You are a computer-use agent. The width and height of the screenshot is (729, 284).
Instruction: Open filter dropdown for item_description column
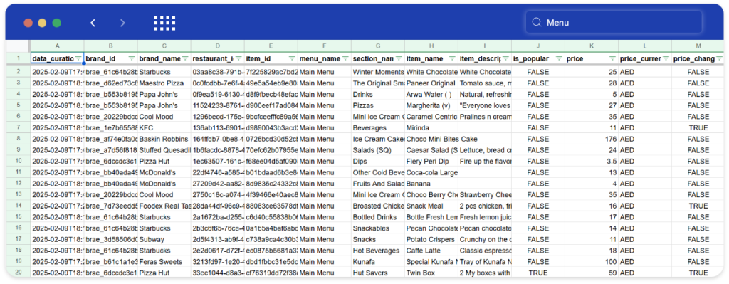(505, 58)
